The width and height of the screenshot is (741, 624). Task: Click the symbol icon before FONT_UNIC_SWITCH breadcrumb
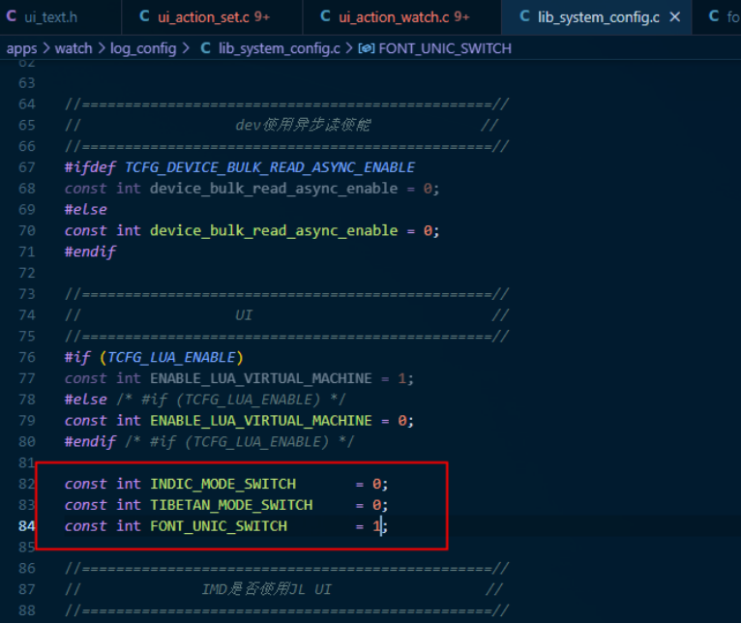367,48
